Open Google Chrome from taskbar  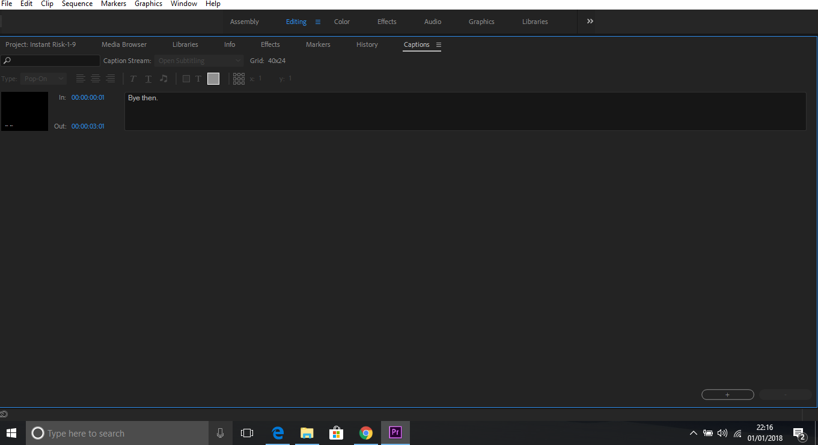[366, 433]
